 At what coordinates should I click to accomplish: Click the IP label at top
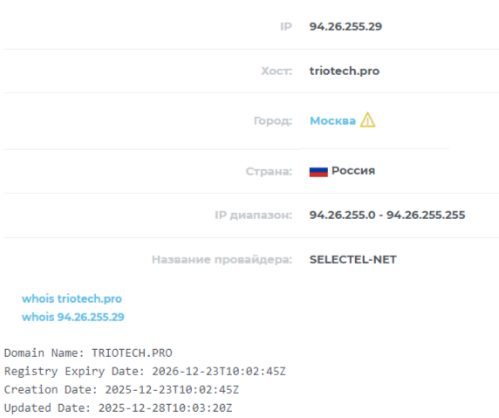pos(286,26)
